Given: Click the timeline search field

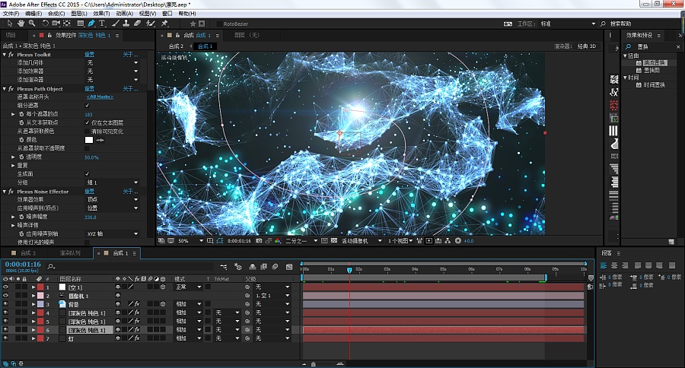Looking at the screenshot, I should [x=131, y=266].
